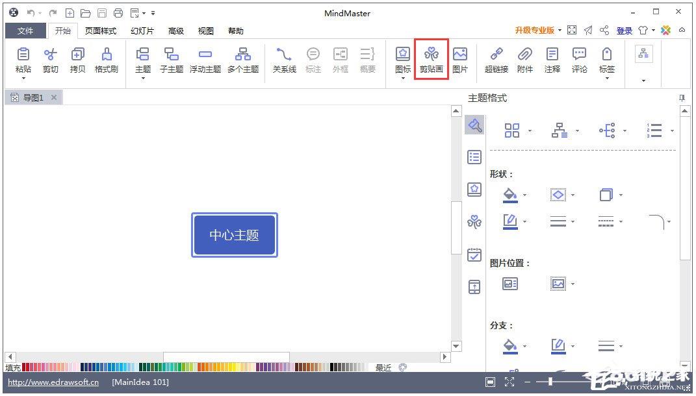Collapse the ribbon with the chevron
Viewport: 696px width, 396px height.
pos(682,30)
